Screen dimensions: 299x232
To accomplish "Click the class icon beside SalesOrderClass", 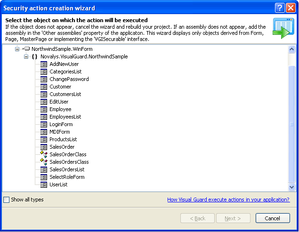I will point(43,154).
